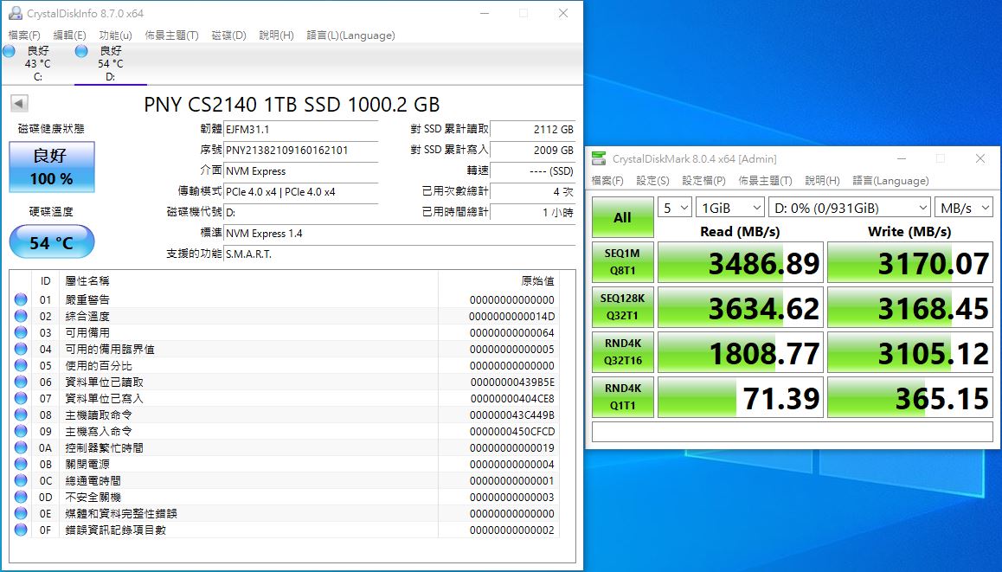1002x572 pixels.
Task: Open CrystalDiskMark 語言(Language) menu
Action: pos(890,181)
